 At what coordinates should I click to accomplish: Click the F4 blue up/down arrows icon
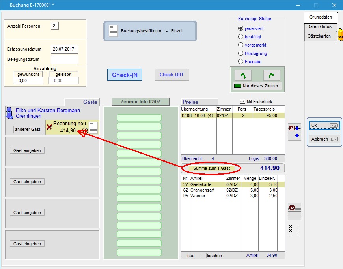point(295,132)
